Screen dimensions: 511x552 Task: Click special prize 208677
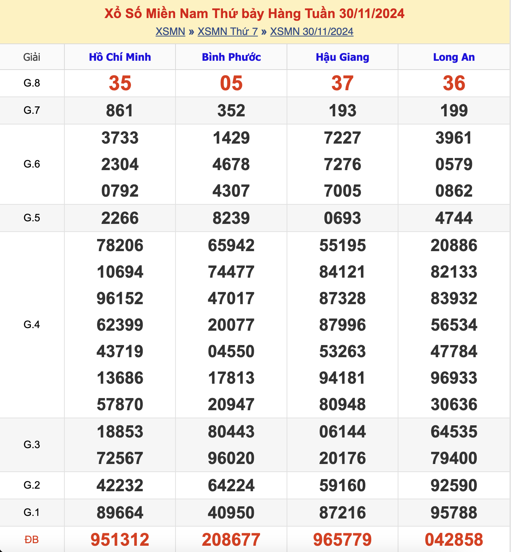pyautogui.click(x=231, y=540)
